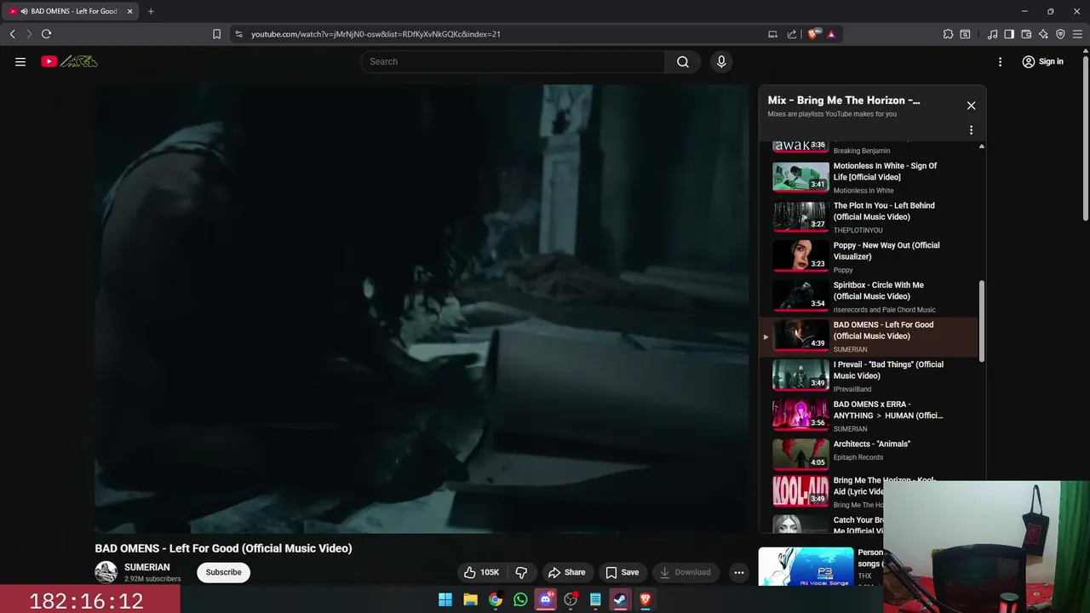Select I Prevail - Bad Things video

coord(869,375)
